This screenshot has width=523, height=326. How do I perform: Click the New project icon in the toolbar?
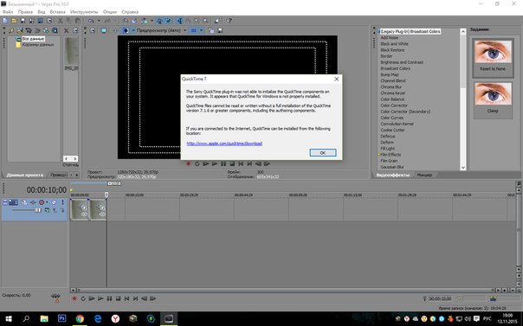coord(5,21)
